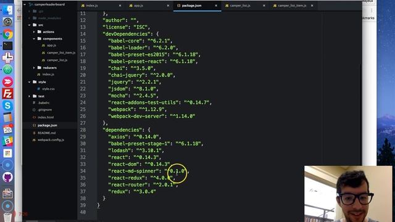Click the "react-md-spinner" key text
395x222 pixels.
[133, 171]
